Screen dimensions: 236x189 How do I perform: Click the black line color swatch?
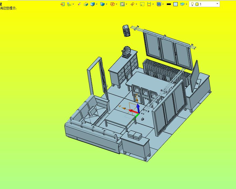tap(169, 4)
